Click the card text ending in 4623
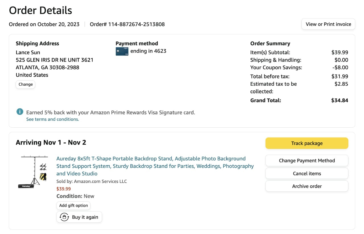This screenshot has width=364, height=234. 148,51
